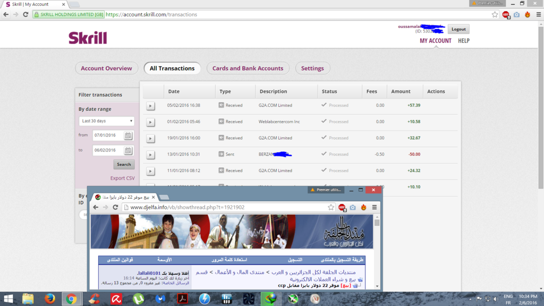Select the All Transactions tab

pos(172,69)
